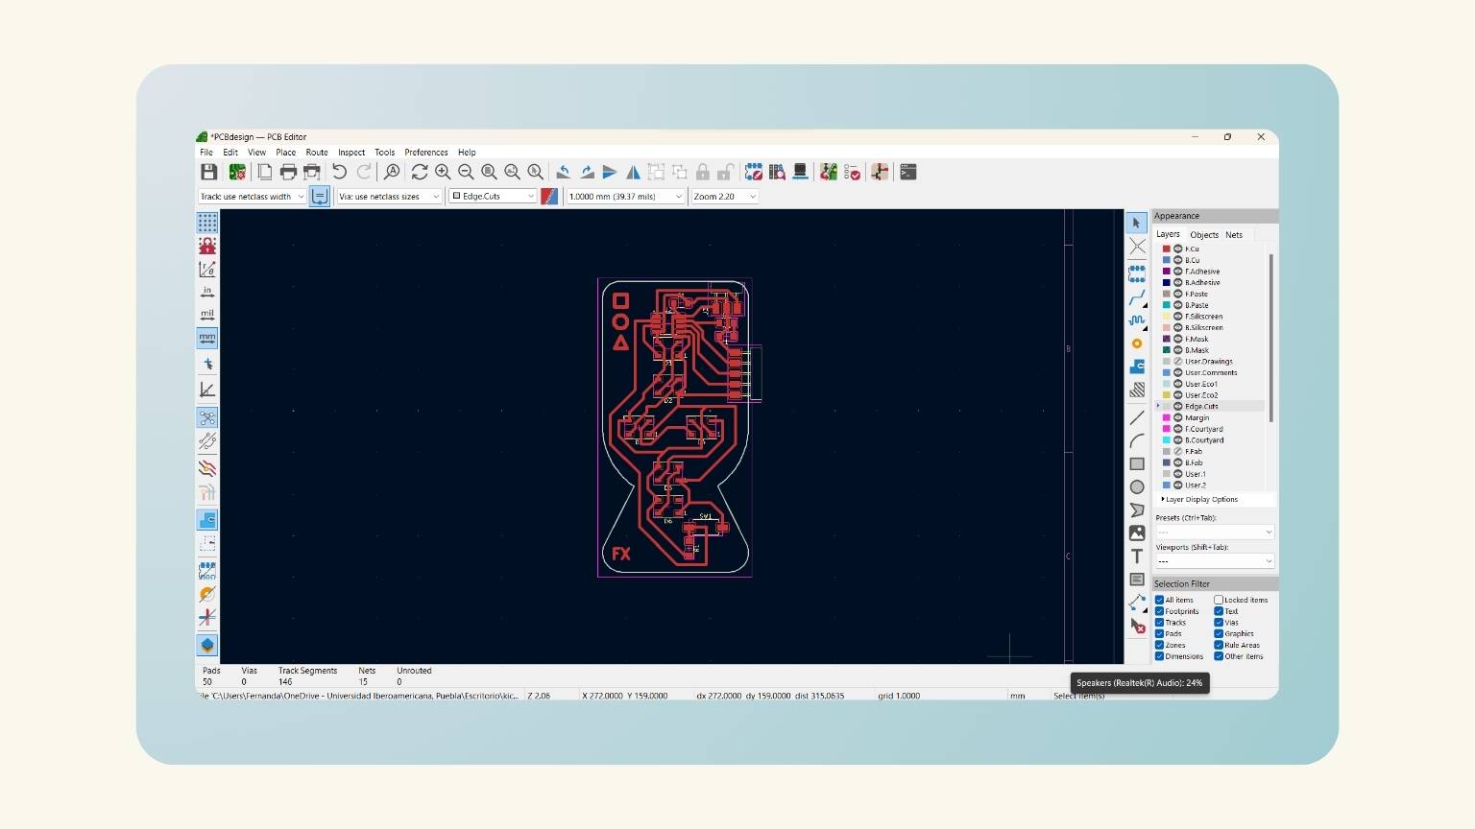Screen dimensions: 1475x829
Task: Run the Design Rules Checker
Action: 852,172
